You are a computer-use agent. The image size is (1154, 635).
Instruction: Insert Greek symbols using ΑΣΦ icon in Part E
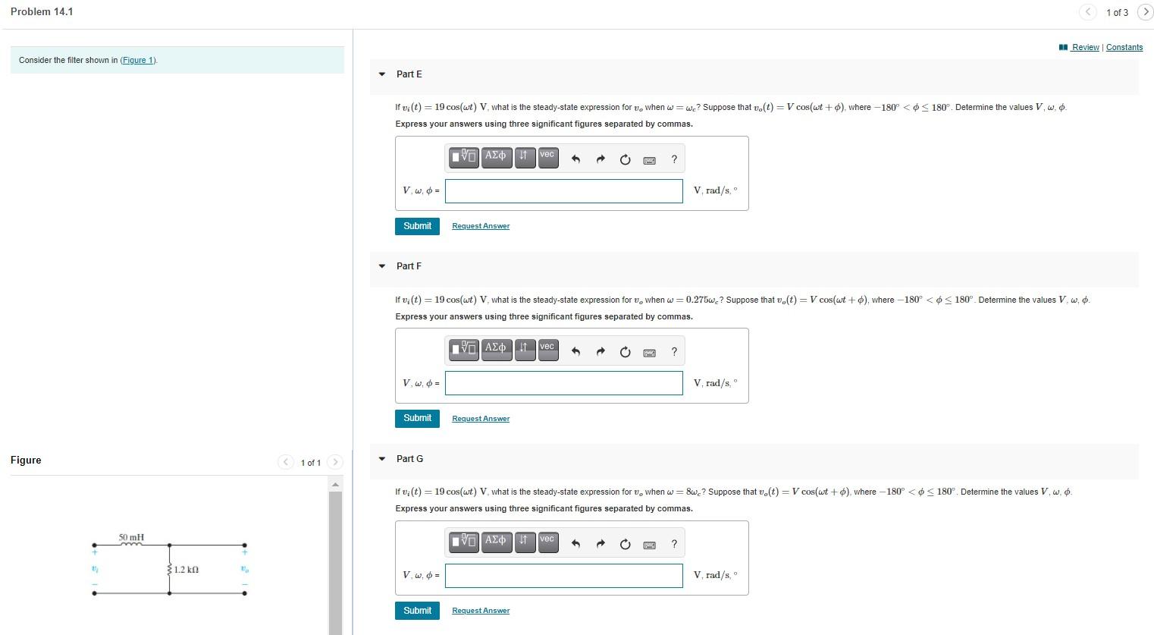496,158
